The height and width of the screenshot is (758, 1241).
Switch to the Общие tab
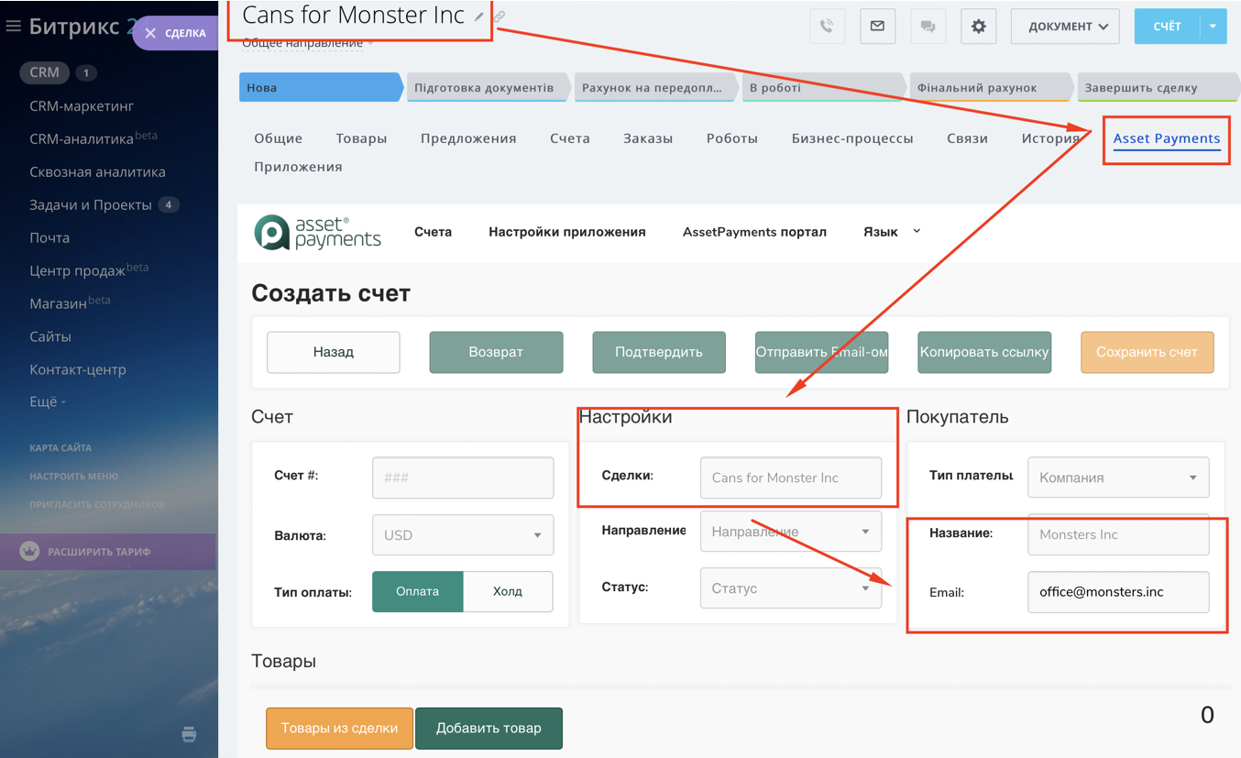(278, 138)
